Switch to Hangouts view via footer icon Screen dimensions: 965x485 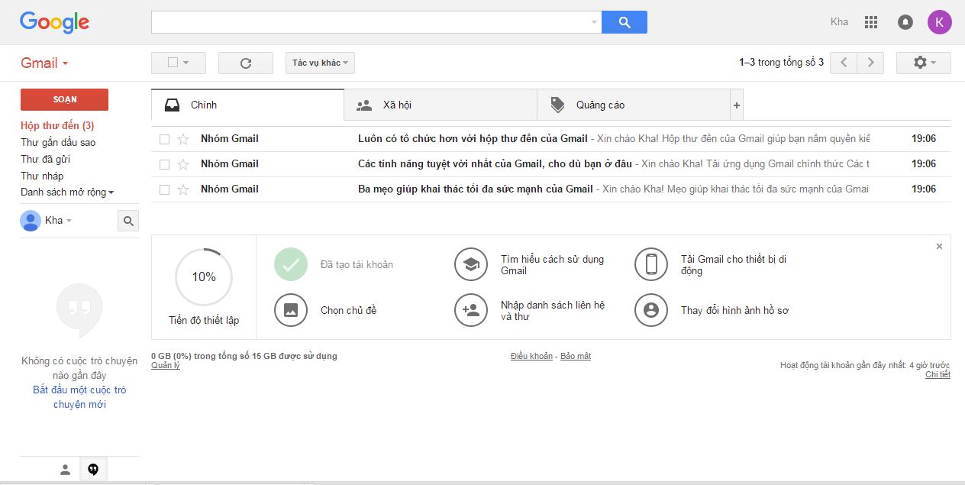(93, 468)
